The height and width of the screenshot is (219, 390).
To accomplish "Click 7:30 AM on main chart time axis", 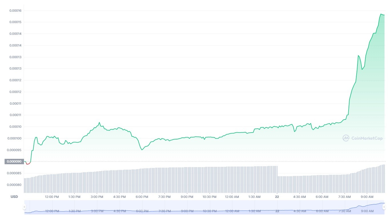I will point(345,197).
